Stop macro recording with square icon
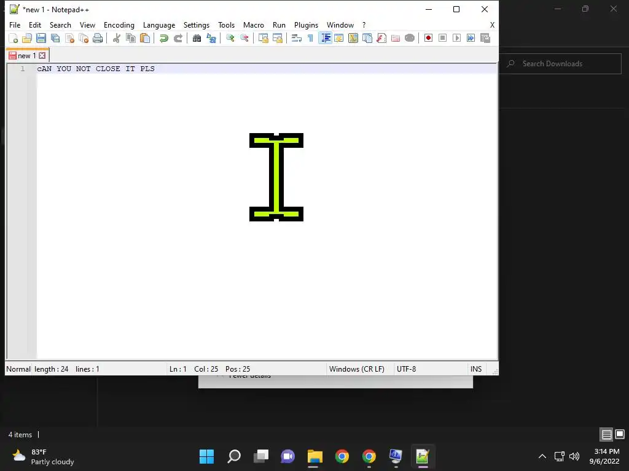Screen dimensions: 629x471 click(x=442, y=39)
